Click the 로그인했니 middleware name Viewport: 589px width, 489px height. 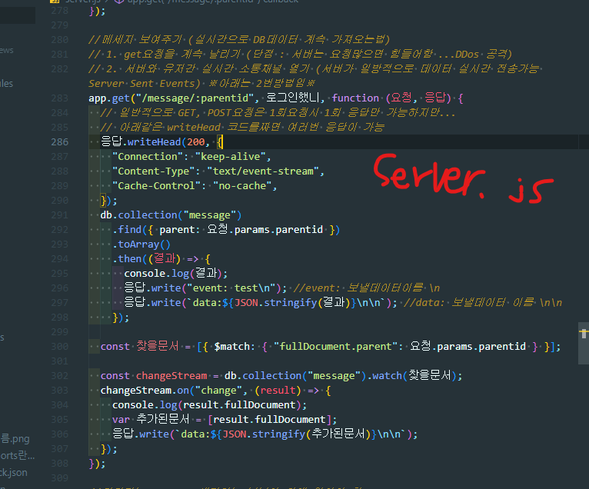(x=293, y=98)
